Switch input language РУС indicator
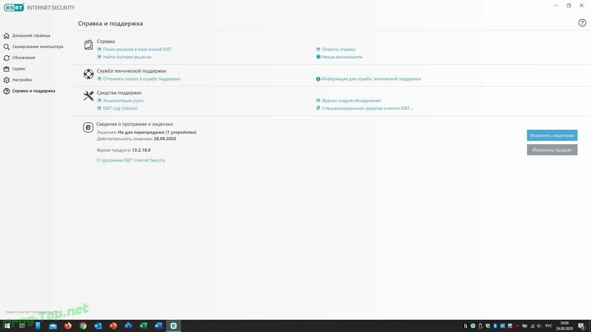The width and height of the screenshot is (591, 332). pyautogui.click(x=549, y=326)
